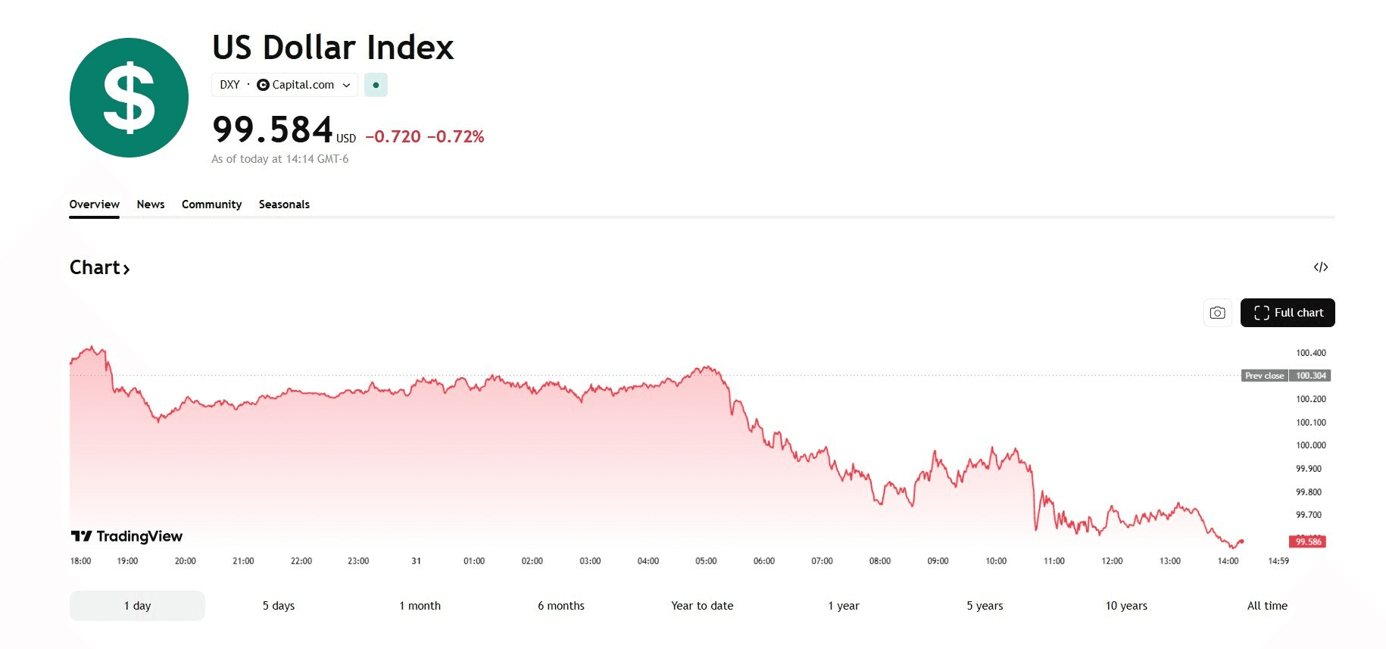Viewport: 1386px width, 649px height.
Task: Select the 1 day range
Action: point(137,606)
